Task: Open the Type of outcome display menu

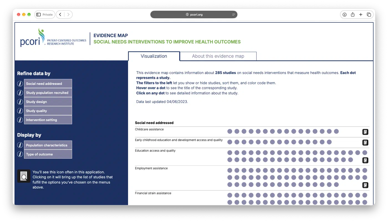Action: click(x=48, y=154)
